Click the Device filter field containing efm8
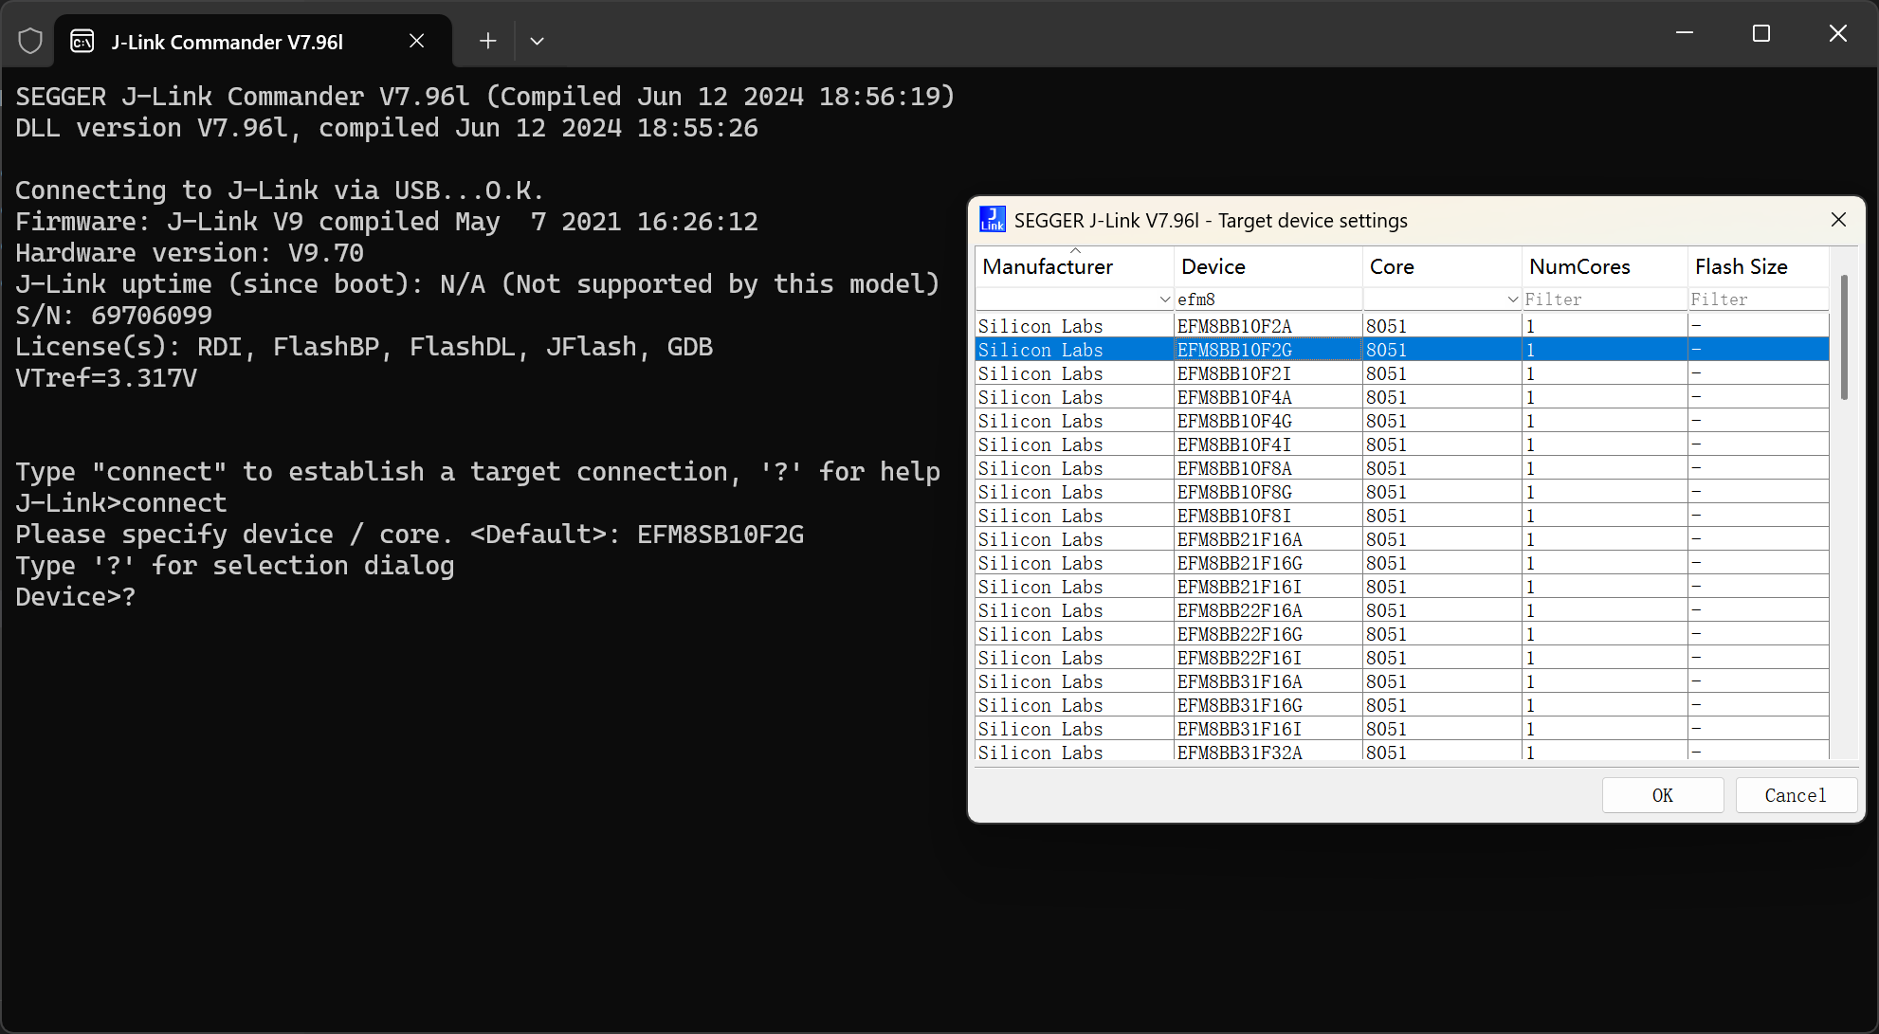 (x=1266, y=299)
